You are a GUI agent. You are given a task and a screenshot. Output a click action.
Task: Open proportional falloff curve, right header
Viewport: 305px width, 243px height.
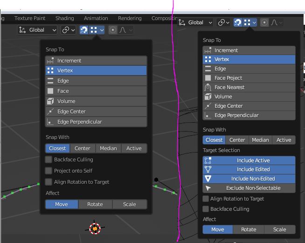click(276, 22)
